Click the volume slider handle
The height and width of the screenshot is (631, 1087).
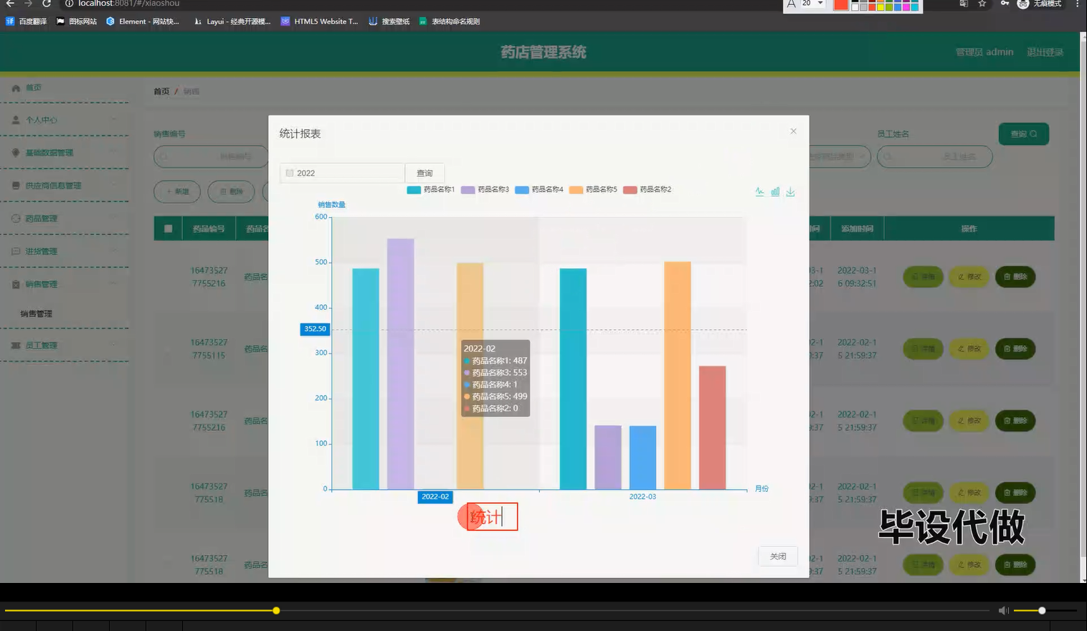point(1042,610)
